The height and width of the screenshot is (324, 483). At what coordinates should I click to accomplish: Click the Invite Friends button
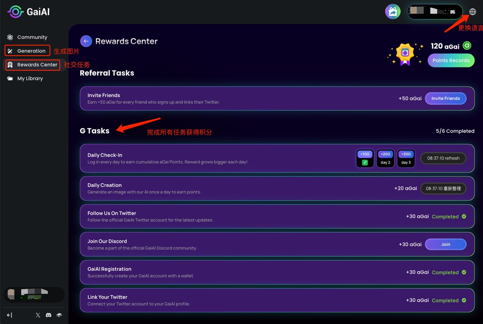[446, 98]
